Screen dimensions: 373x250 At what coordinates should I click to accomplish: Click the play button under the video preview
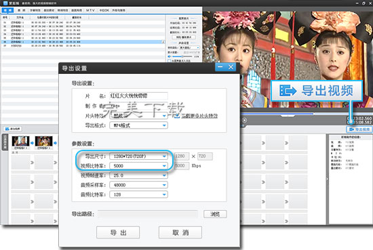coord(244,120)
